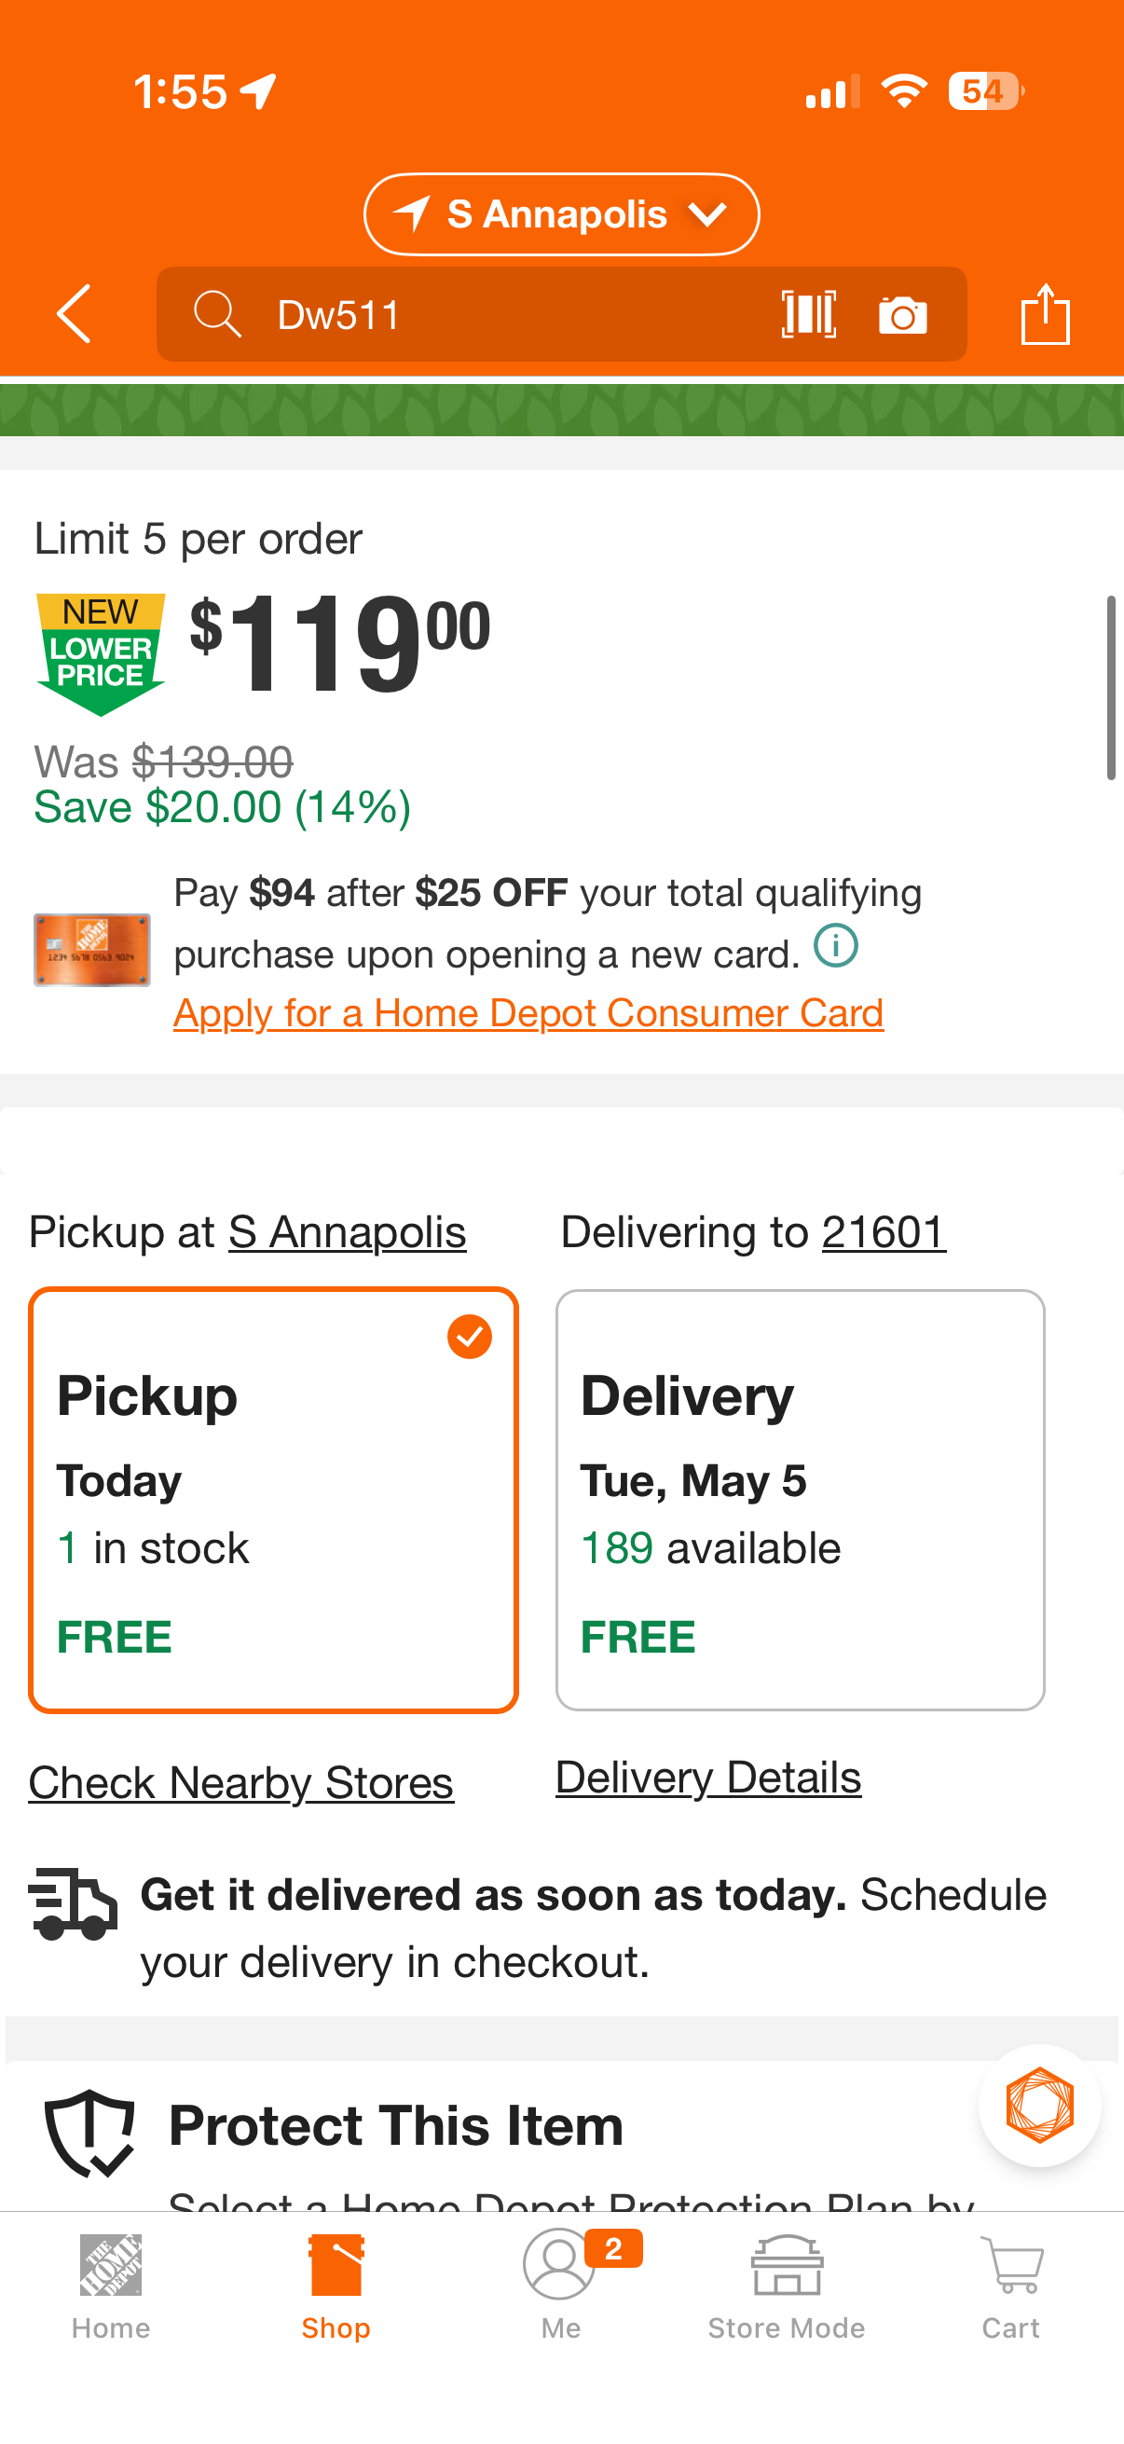Open Check Nearby Stores link
The width and height of the screenshot is (1124, 2444).
pyautogui.click(x=241, y=1783)
